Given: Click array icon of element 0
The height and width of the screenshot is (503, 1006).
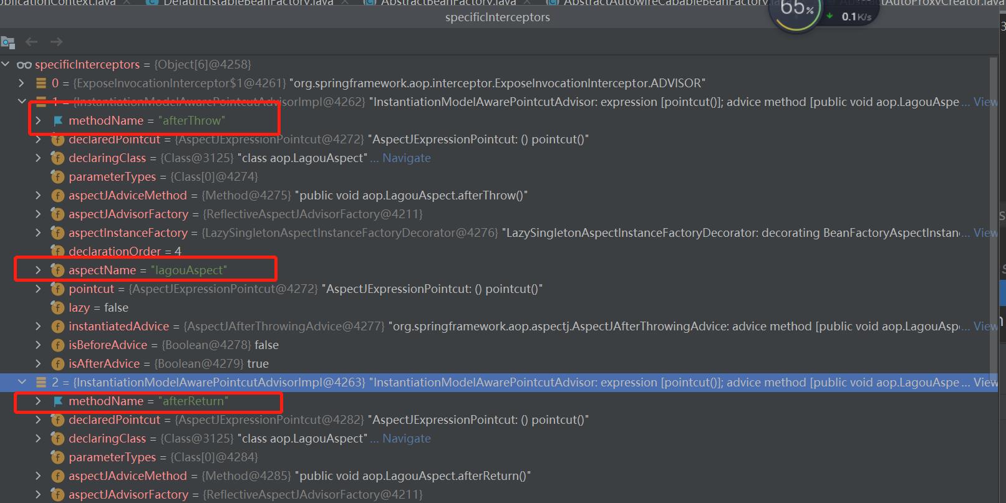Looking at the screenshot, I should (x=41, y=83).
